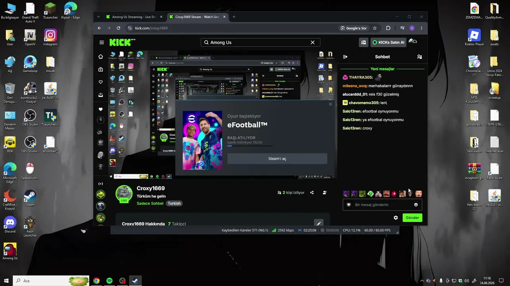Screen dimensions: 510x286
Task: Open Steam from the taskbar
Action: click(x=135, y=281)
